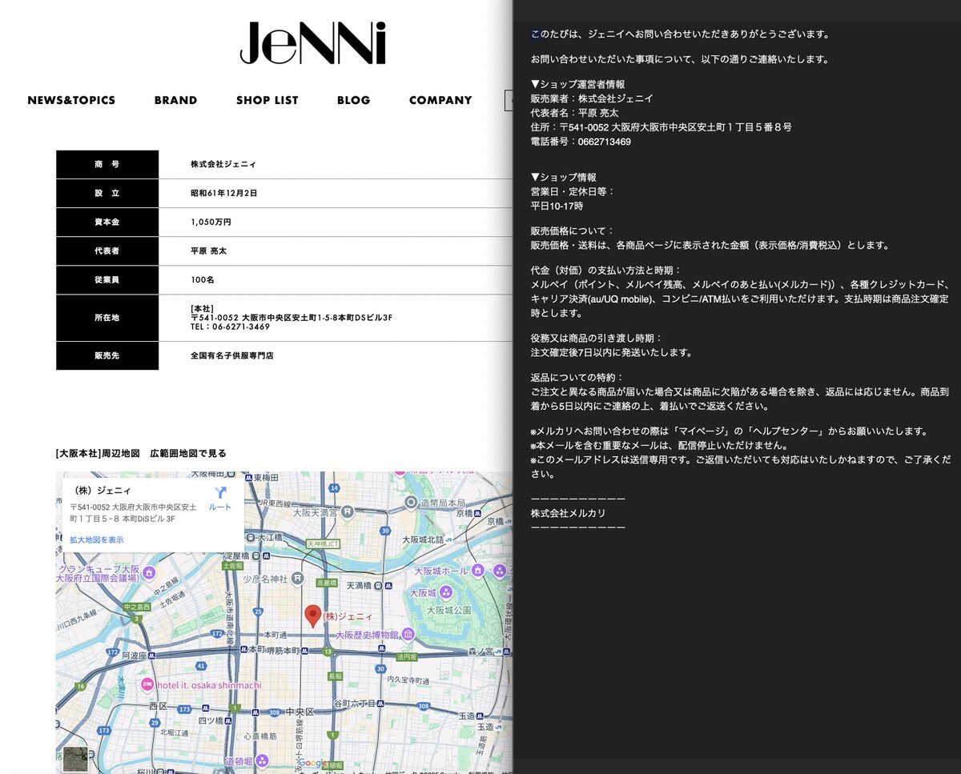961x774 pixels.
Task: Select the 大阪歴史博物館 museum marker
Action: coord(408,635)
